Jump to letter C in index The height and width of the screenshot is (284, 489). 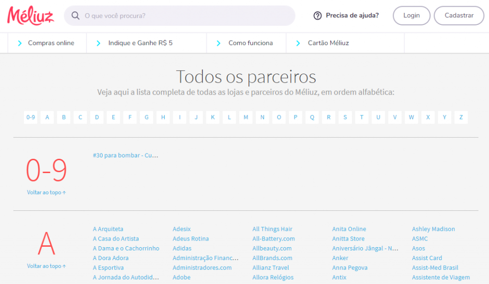point(80,117)
